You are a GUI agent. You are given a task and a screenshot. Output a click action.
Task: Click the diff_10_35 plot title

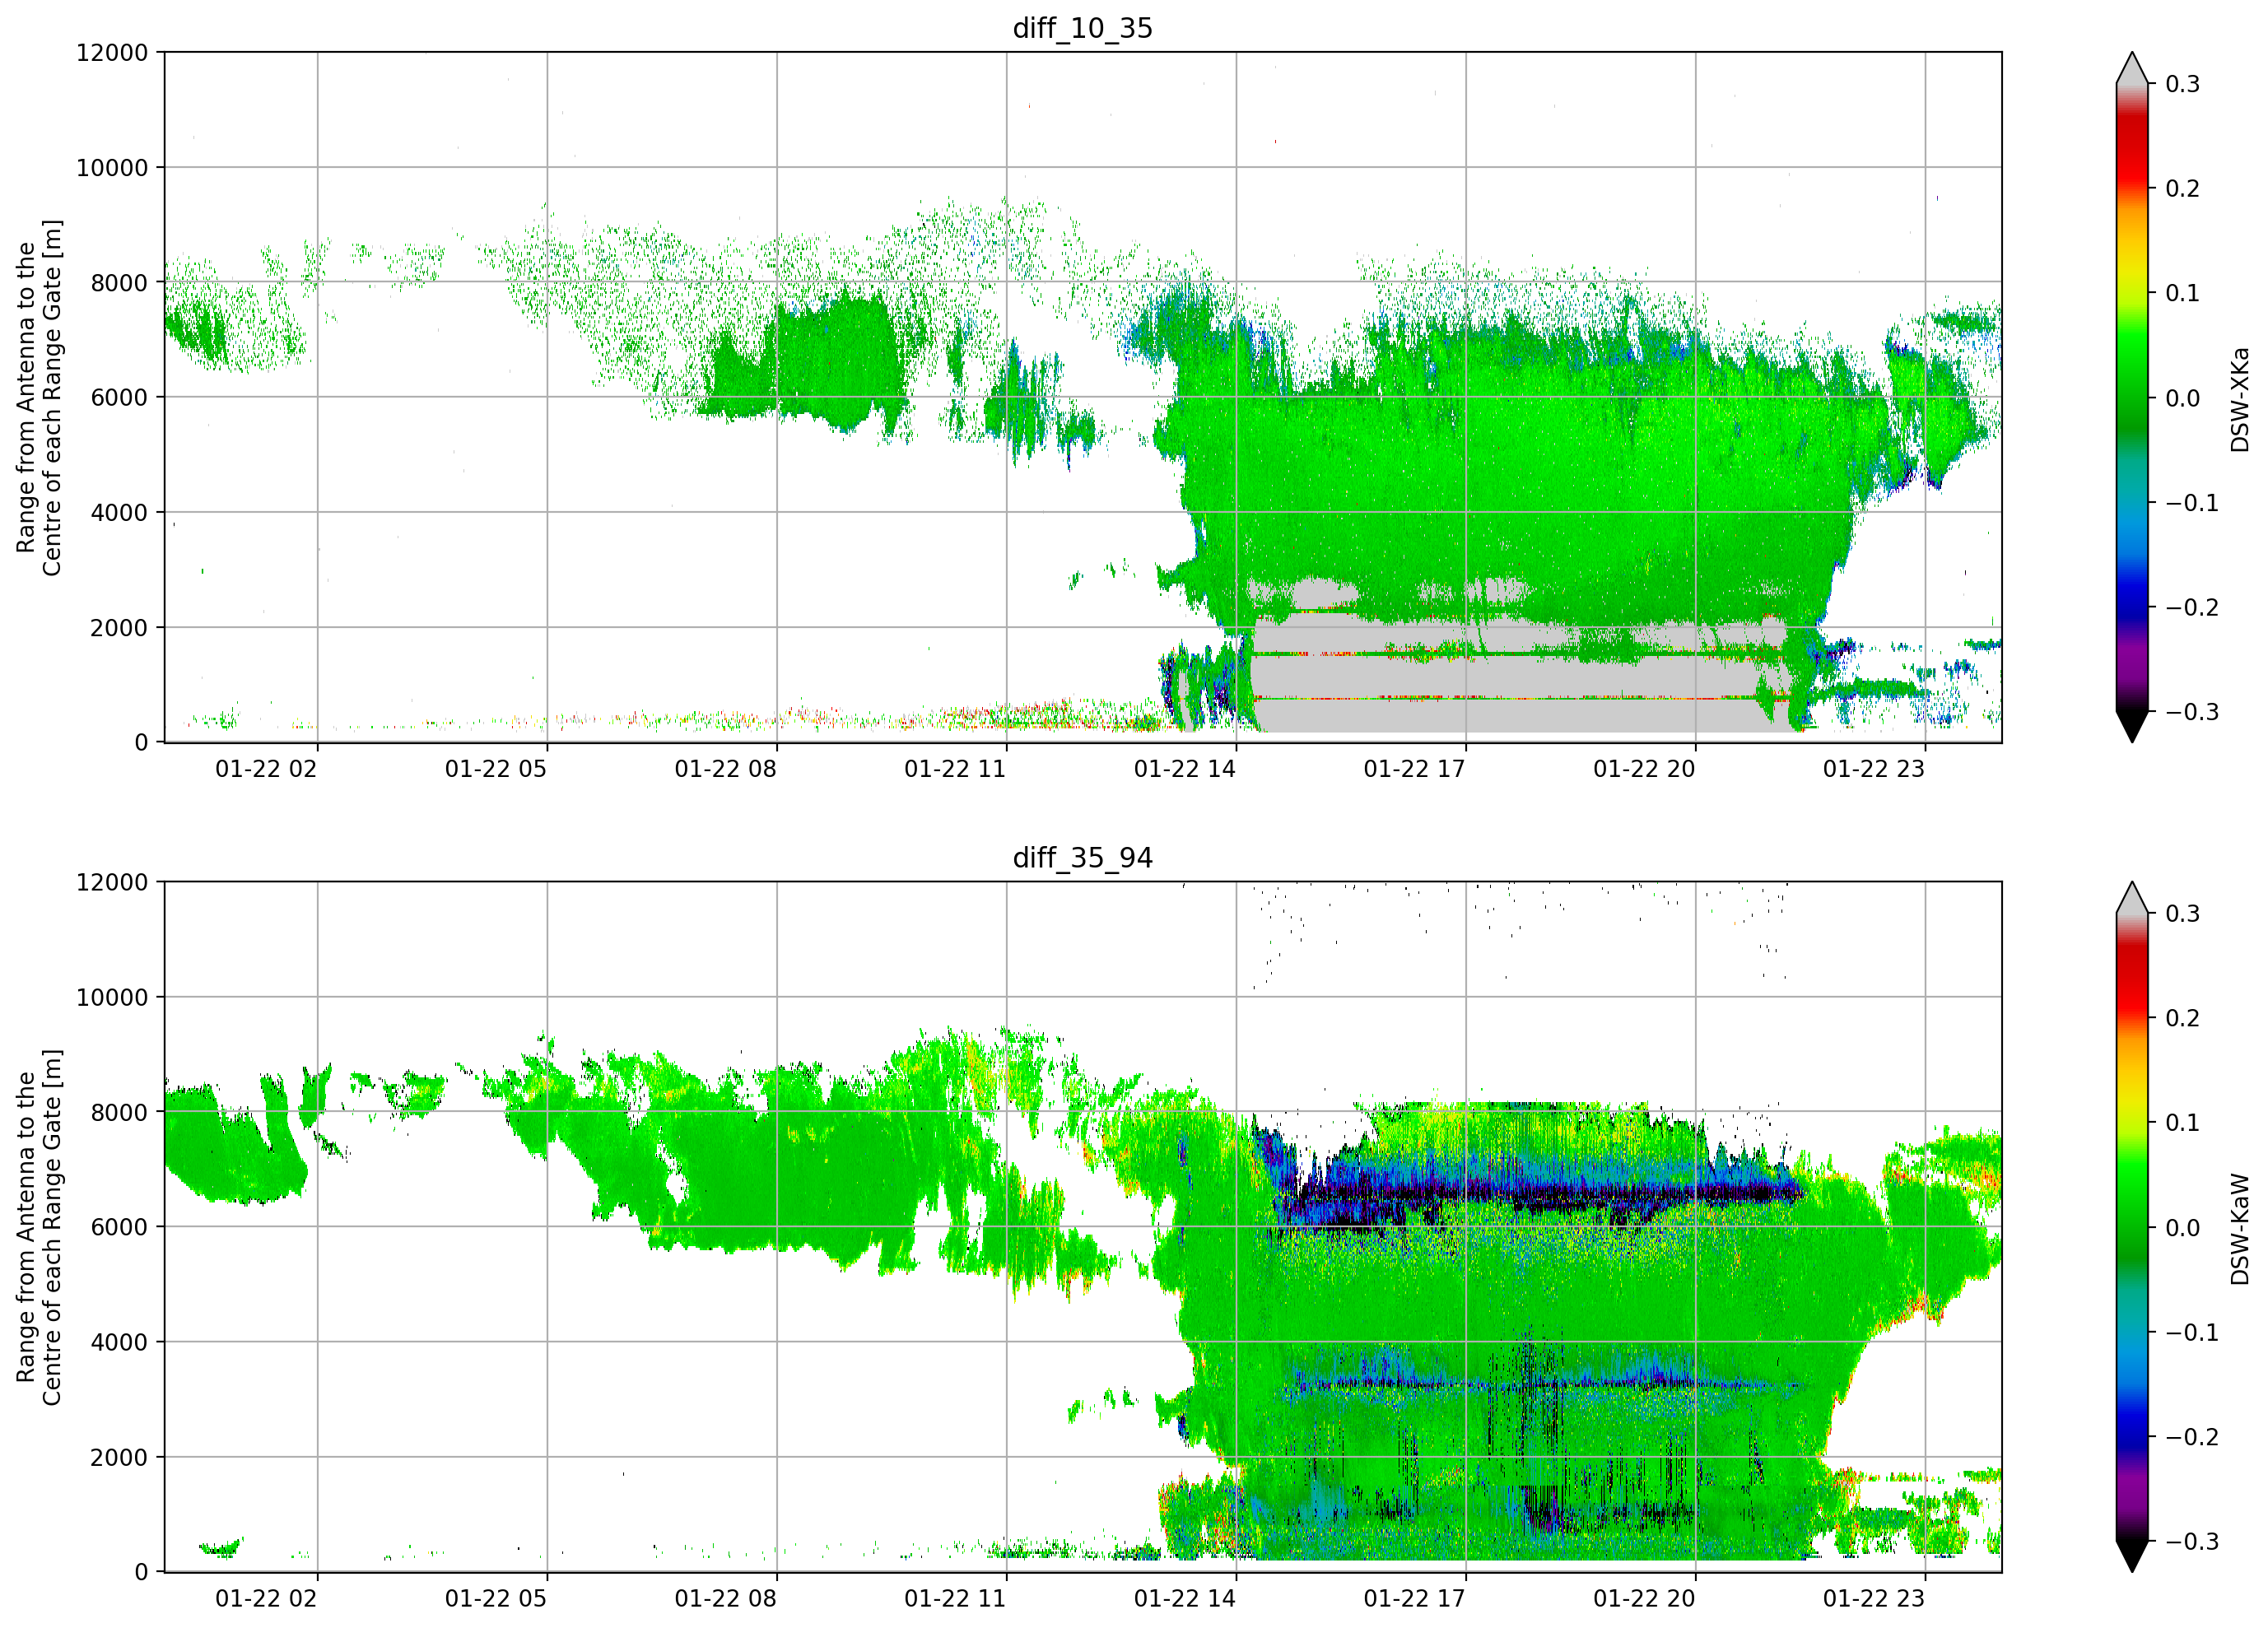1082,28
